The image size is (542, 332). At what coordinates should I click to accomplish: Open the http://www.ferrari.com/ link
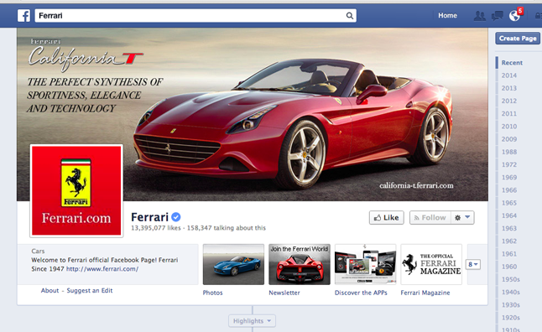102,269
